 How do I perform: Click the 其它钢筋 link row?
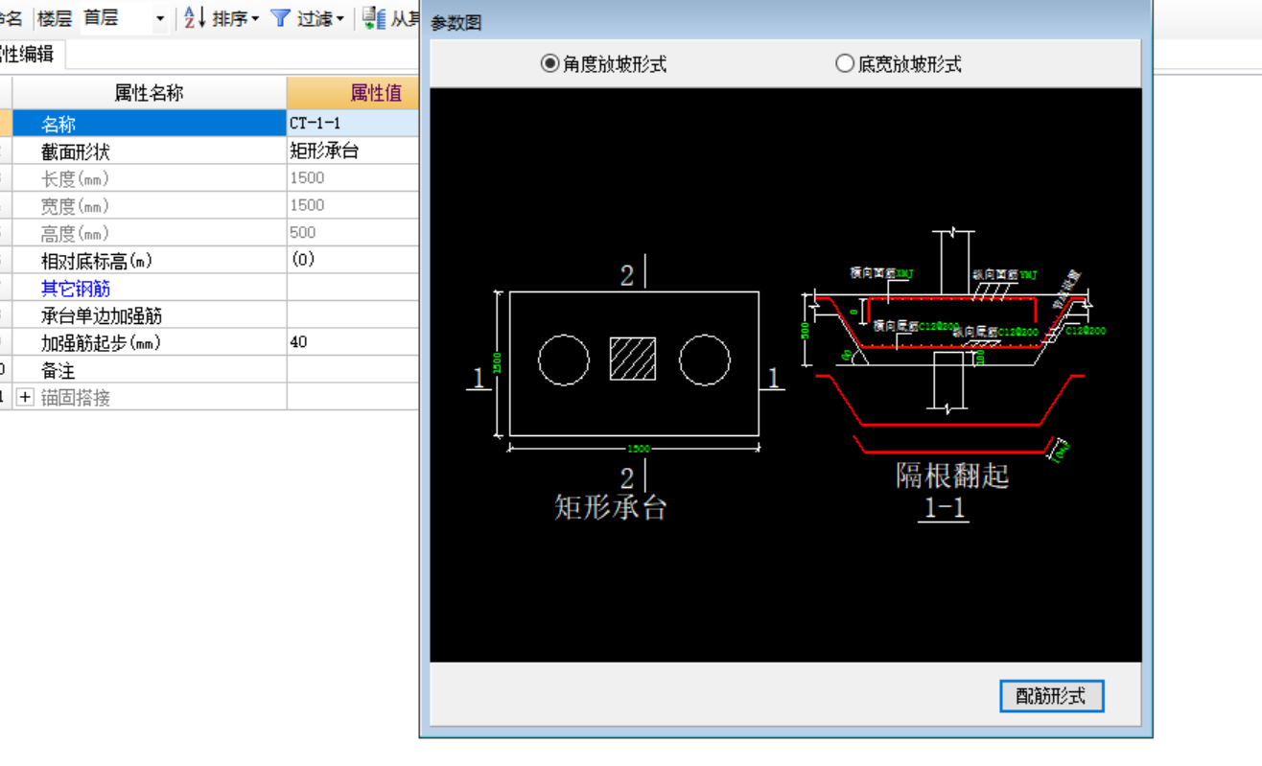(150, 288)
